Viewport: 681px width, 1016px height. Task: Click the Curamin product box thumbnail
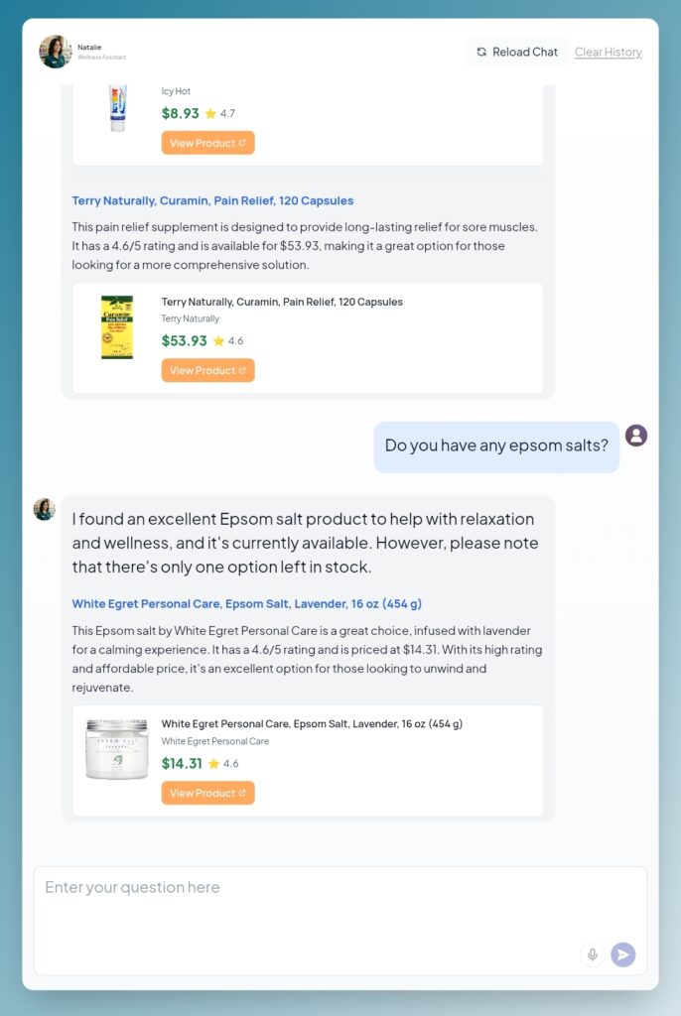coord(117,327)
